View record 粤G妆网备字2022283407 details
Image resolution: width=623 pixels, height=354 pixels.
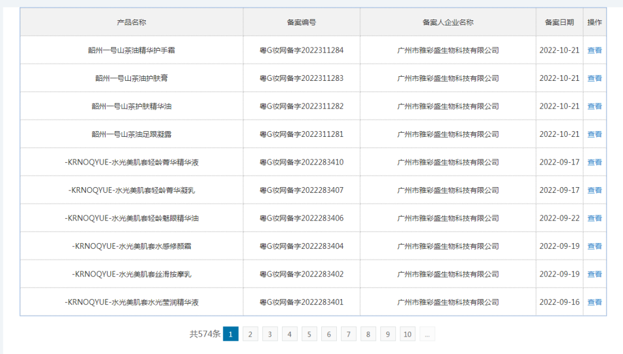(x=594, y=191)
